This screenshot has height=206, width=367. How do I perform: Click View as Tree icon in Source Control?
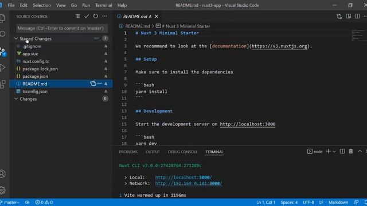78,16
